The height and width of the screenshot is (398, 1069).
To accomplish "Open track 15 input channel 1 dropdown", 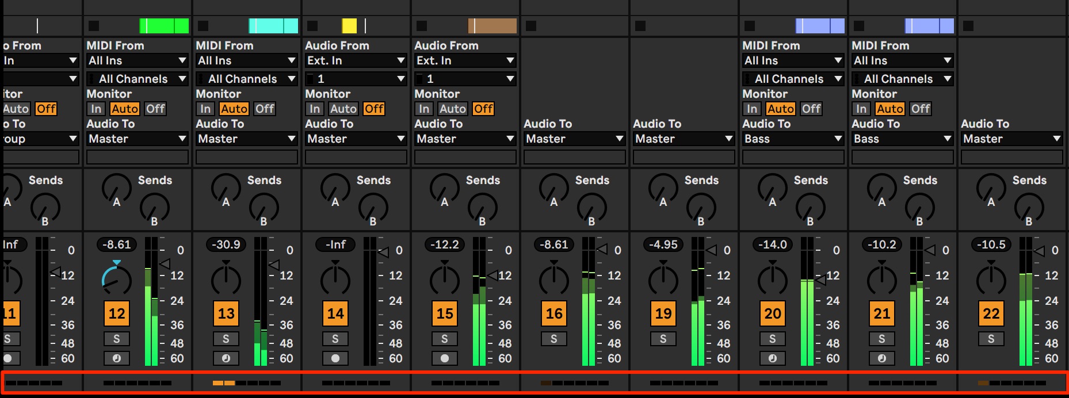I will click(x=465, y=79).
